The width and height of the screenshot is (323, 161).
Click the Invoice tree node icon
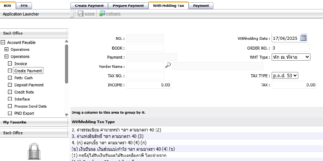10,64
